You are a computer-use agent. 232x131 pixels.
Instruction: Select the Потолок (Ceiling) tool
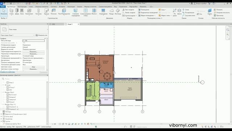point(54,12)
